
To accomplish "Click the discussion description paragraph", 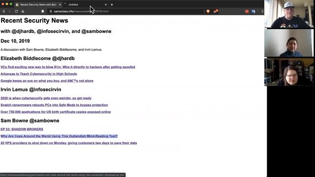I will point(51,50).
